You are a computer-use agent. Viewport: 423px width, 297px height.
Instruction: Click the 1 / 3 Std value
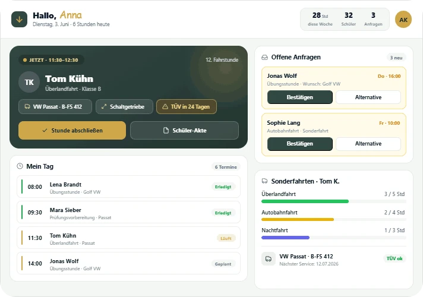click(x=394, y=230)
